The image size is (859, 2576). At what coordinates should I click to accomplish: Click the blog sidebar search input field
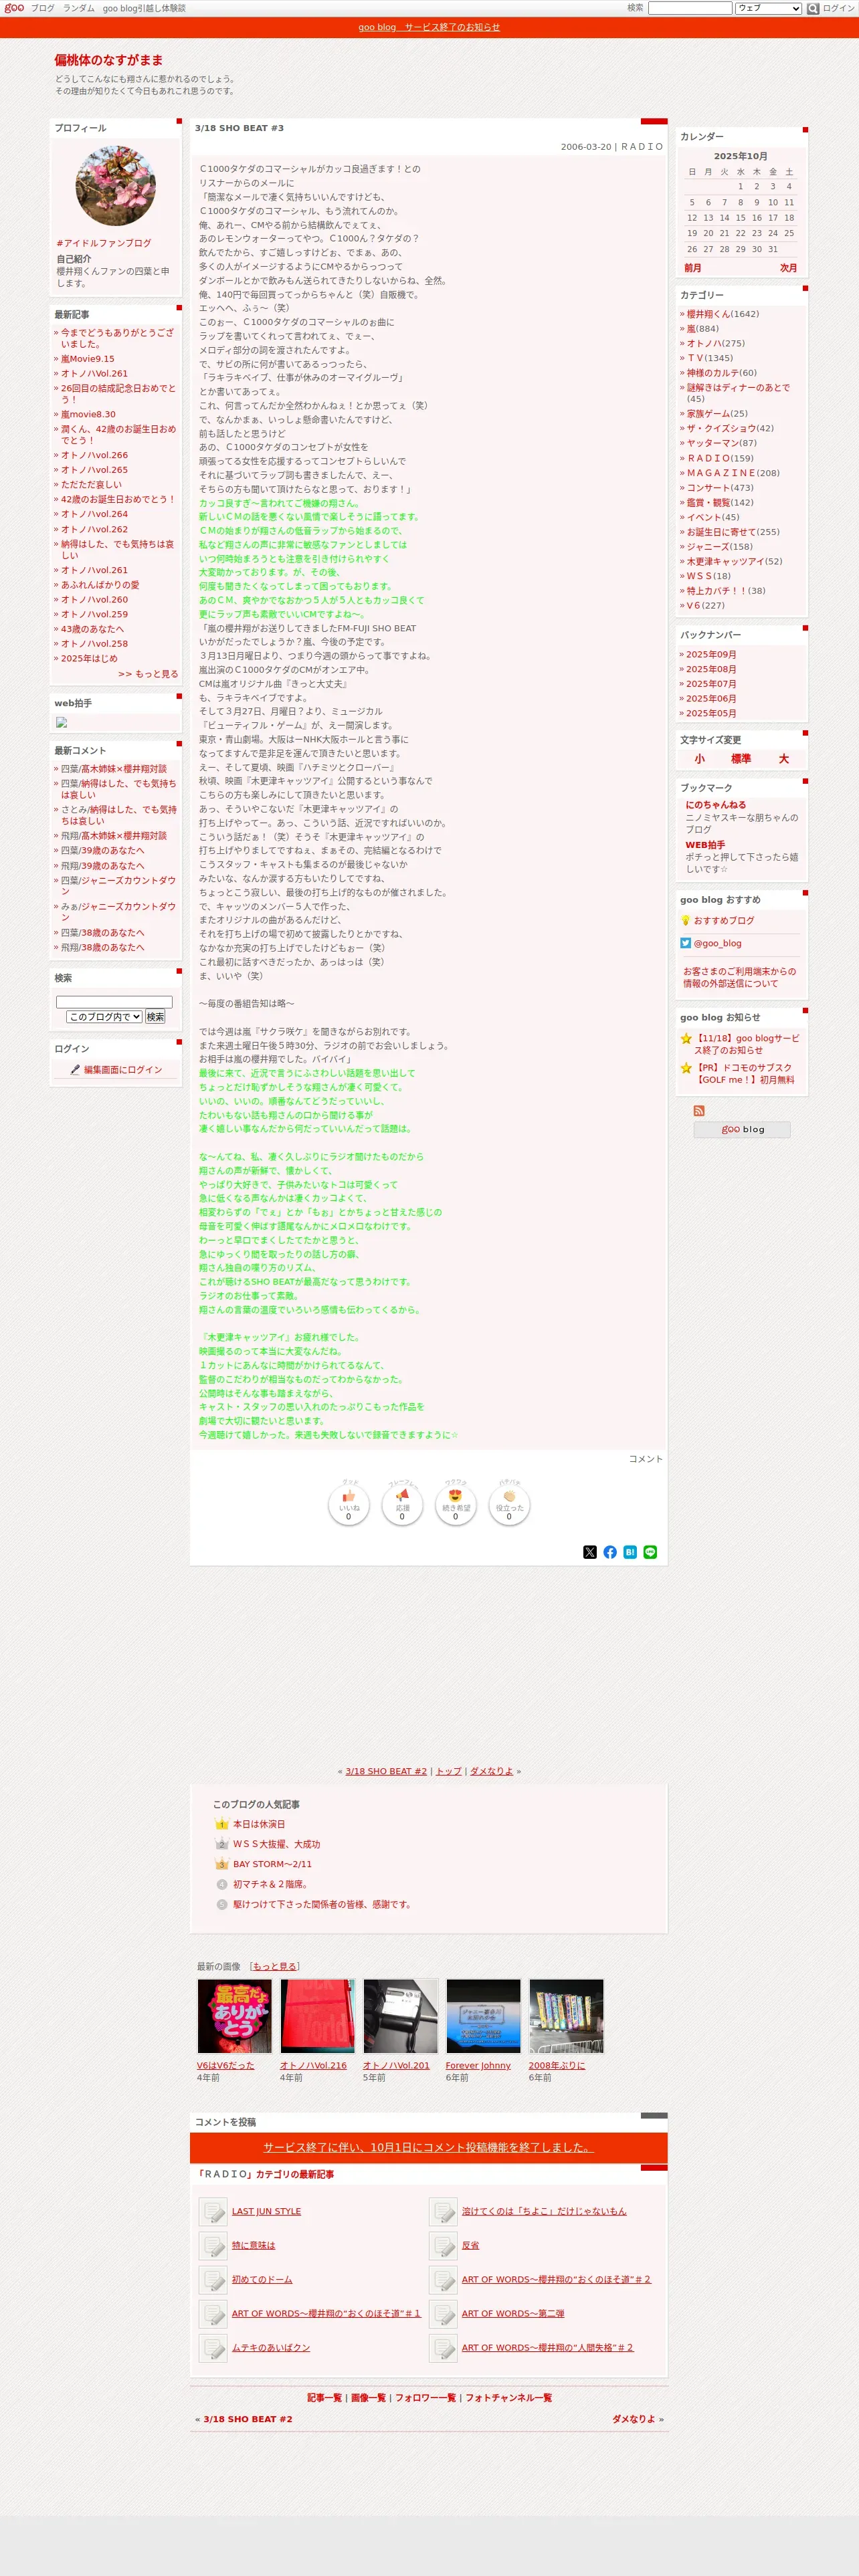[x=114, y=1002]
